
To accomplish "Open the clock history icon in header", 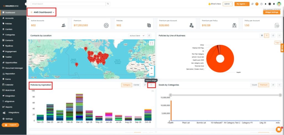I will tap(261, 4).
